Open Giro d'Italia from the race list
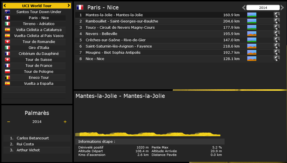 pyautogui.click(x=39, y=48)
